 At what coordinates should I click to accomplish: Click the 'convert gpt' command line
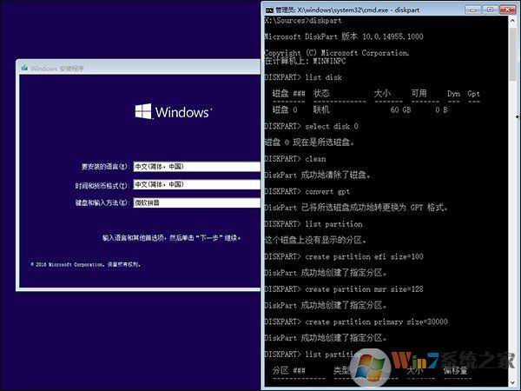pyautogui.click(x=307, y=191)
